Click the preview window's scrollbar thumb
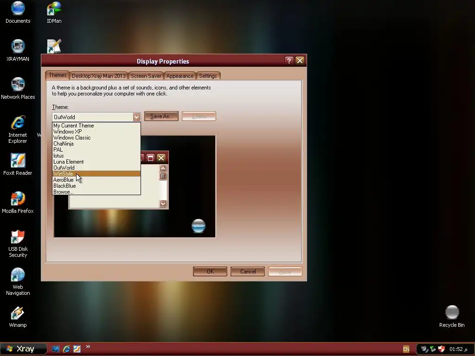475x356 pixels. tap(163, 176)
